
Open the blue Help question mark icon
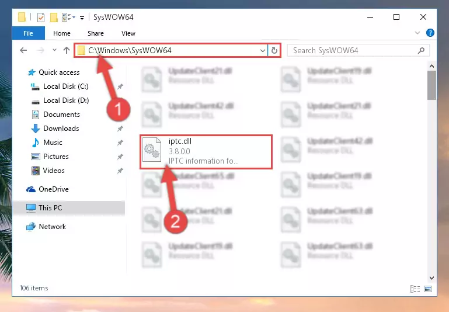430,33
